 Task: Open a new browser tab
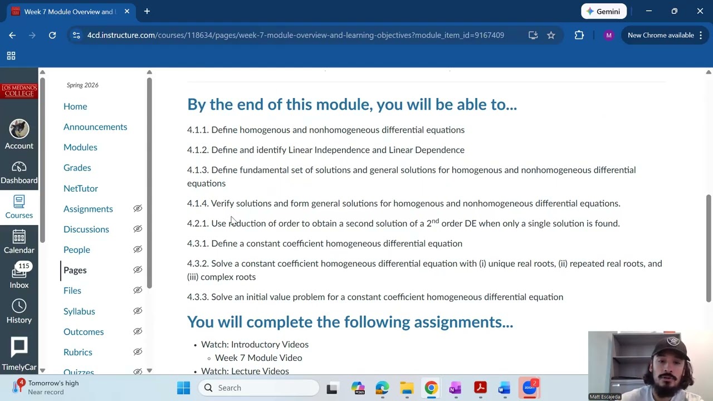click(x=147, y=11)
